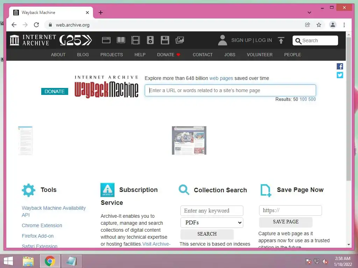Open the tab search chevron

(309, 13)
